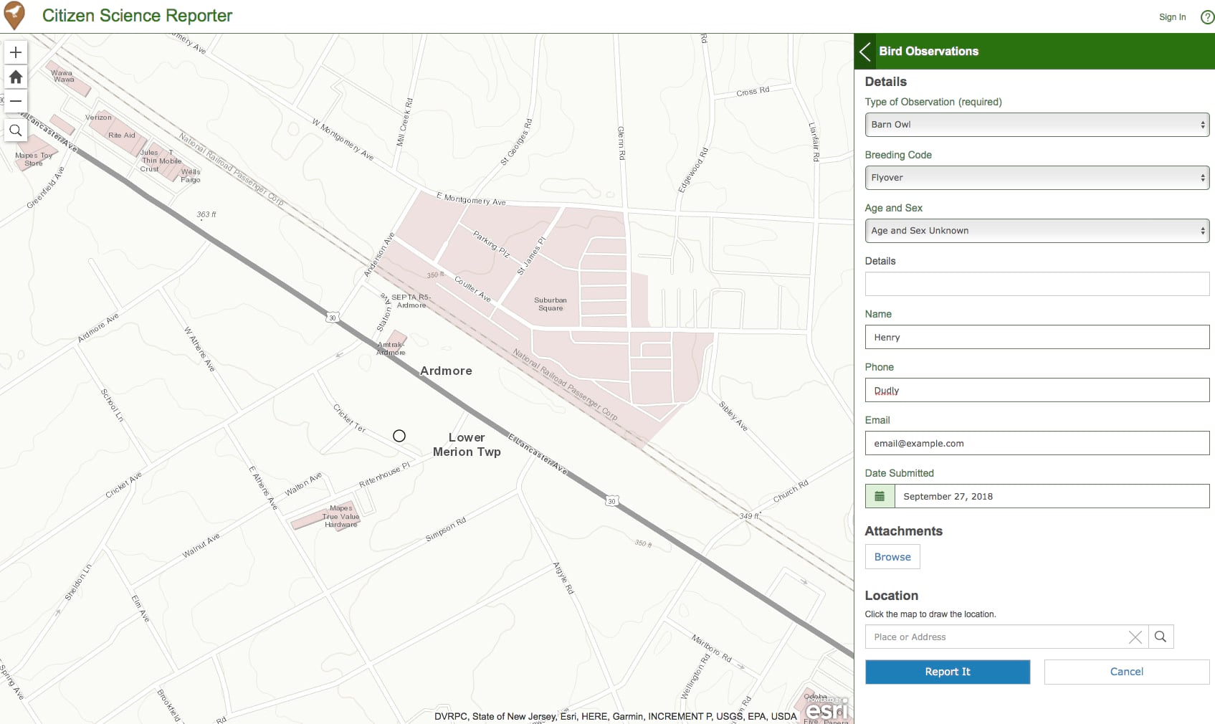The height and width of the screenshot is (724, 1215).
Task: Click the SEPTA R5-Ardmore label
Action: coord(411,301)
